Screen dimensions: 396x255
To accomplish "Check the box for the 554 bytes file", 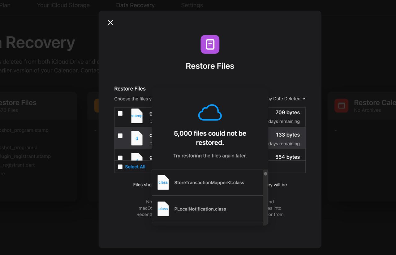I will tap(120, 158).
